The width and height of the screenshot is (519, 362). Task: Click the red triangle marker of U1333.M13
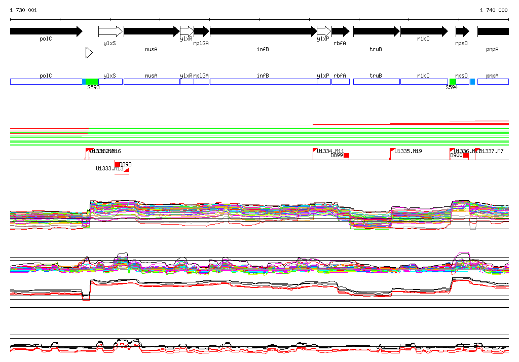tap(127, 169)
